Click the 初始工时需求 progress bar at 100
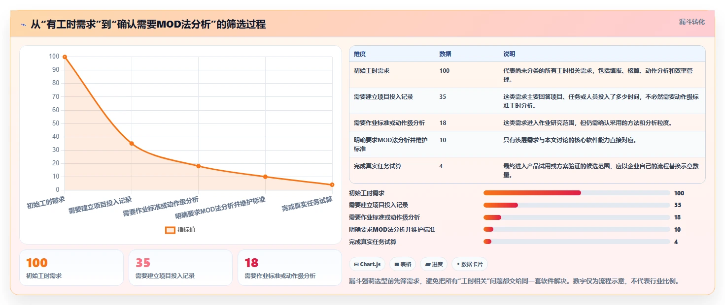The image size is (725, 305). click(x=577, y=193)
